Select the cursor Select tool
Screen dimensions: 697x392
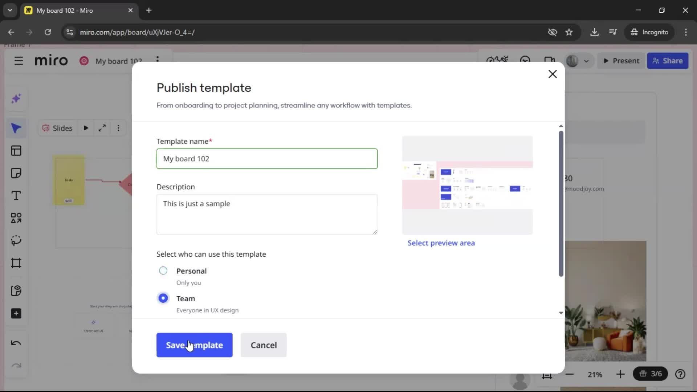pos(16,128)
